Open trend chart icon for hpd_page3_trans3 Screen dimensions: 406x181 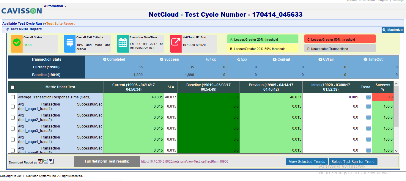(369, 128)
